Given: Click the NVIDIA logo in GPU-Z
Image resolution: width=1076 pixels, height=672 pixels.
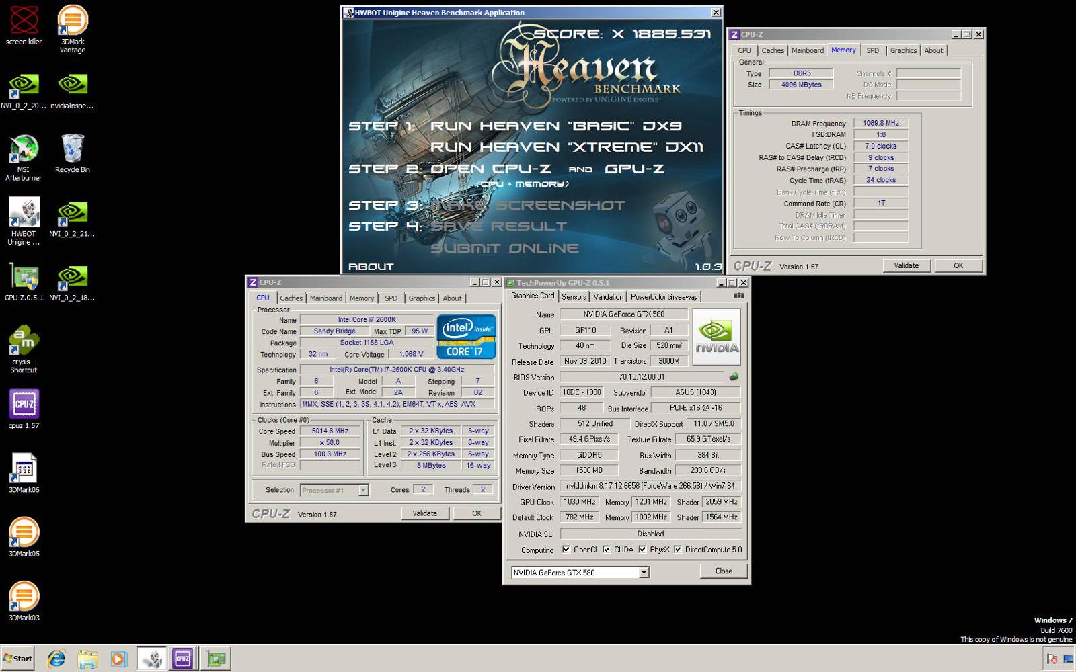Looking at the screenshot, I should [x=716, y=337].
